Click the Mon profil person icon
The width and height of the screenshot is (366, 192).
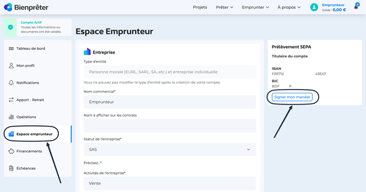(11, 66)
